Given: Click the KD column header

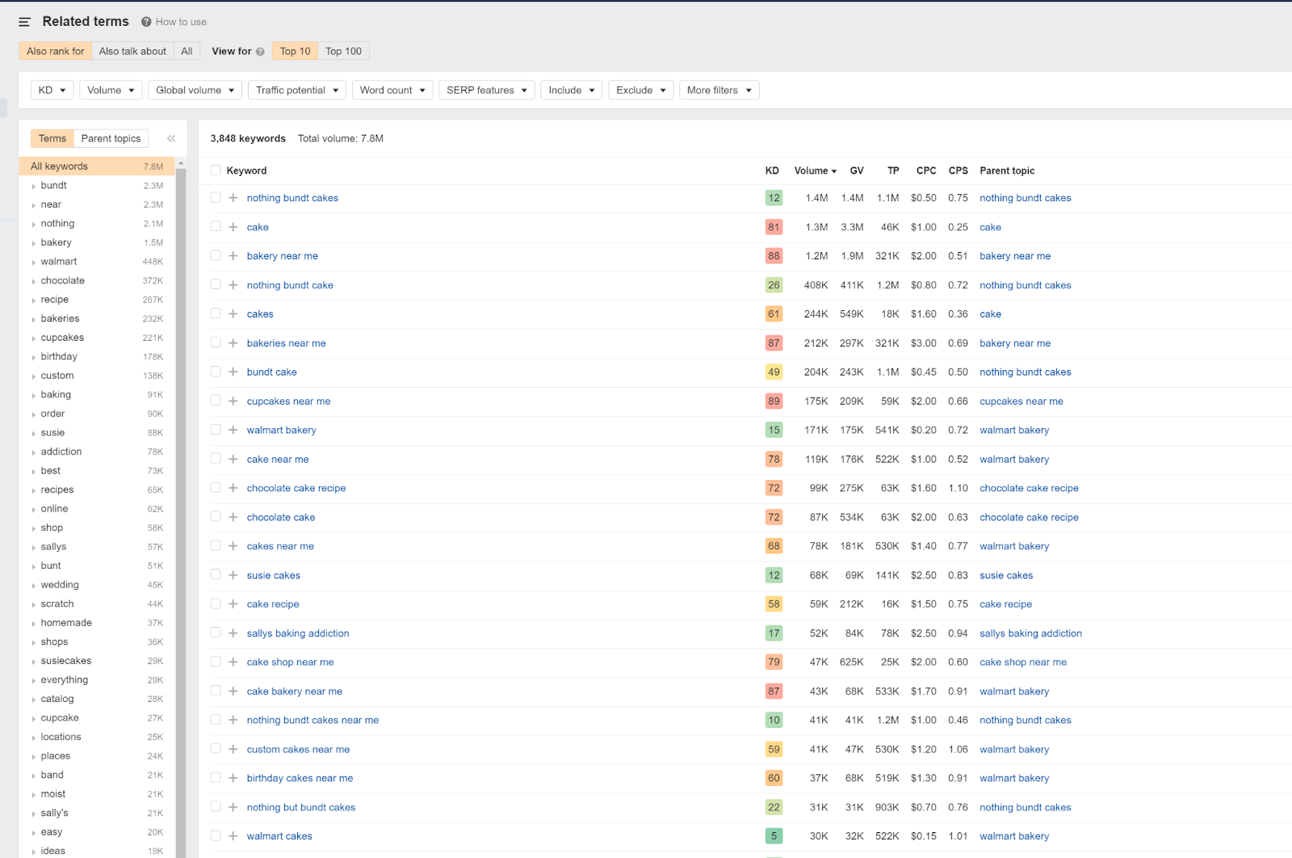Looking at the screenshot, I should click(x=772, y=170).
